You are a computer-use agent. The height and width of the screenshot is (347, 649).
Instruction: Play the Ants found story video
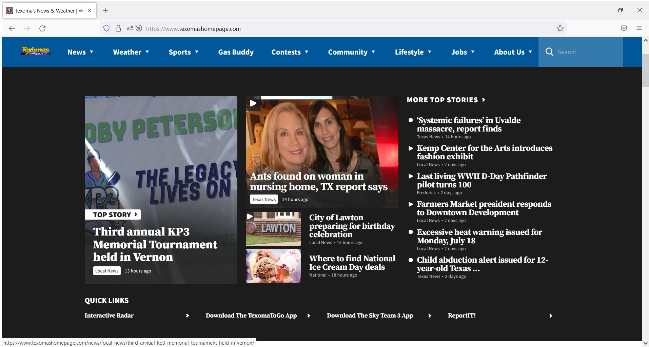(254, 104)
